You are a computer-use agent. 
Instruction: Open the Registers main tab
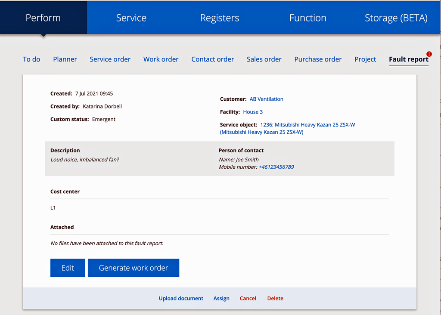[x=219, y=18]
